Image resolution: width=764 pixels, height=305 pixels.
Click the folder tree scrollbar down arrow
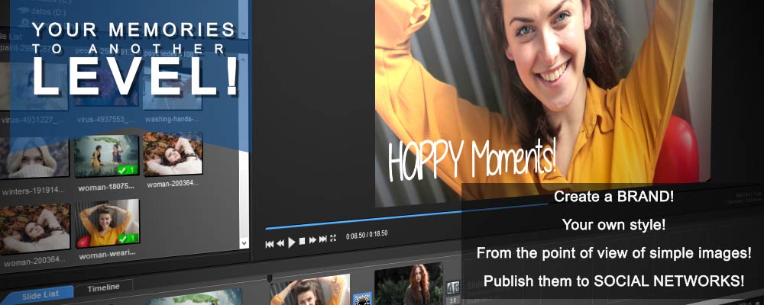pos(244,34)
